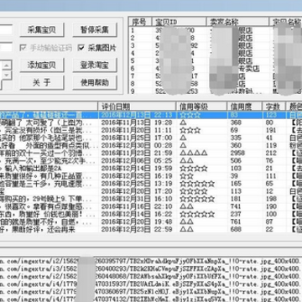The width and height of the screenshot is (302, 302).
Task: Open 使用帮助 help button
Action: click(95, 82)
